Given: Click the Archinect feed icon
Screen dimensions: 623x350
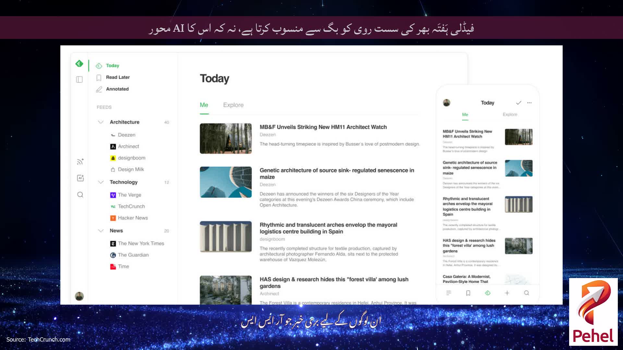Looking at the screenshot, I should coord(113,146).
